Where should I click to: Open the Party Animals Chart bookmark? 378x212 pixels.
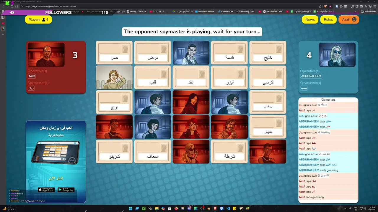(273, 11)
